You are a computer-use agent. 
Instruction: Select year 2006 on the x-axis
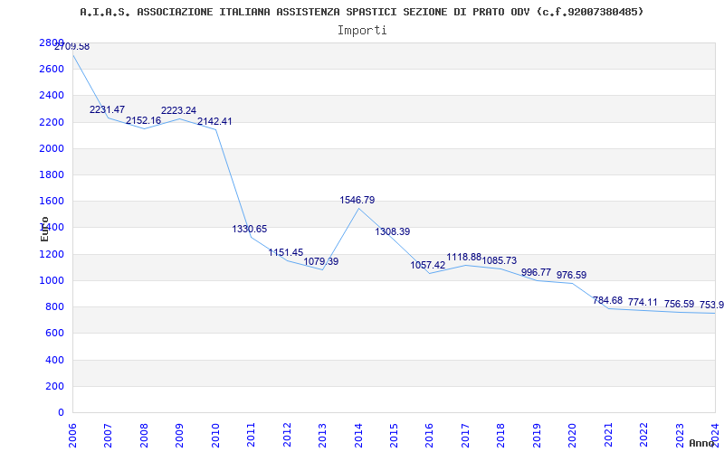72,436
